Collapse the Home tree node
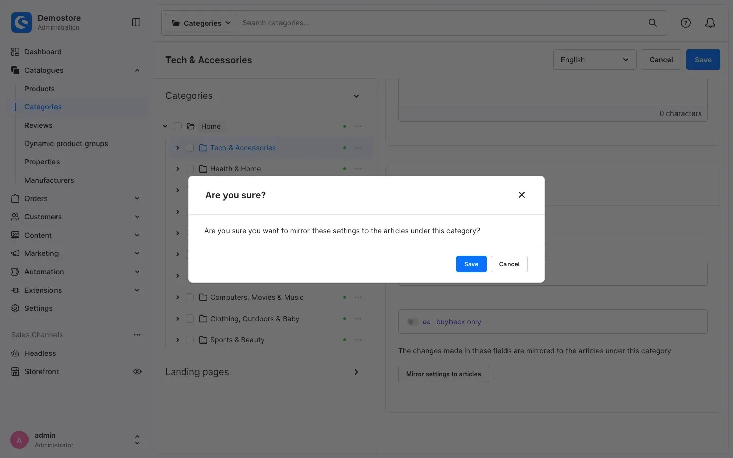This screenshot has height=458, width=733. click(x=165, y=126)
